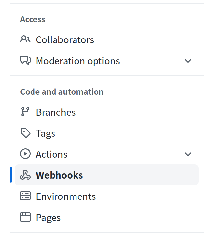Navigate to Environments settings
The width and height of the screenshot is (218, 235).
(x=66, y=196)
